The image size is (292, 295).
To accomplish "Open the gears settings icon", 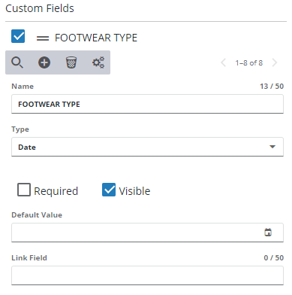I will click(x=98, y=62).
